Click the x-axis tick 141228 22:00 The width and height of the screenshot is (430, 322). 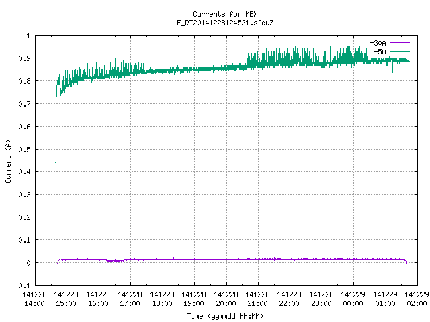289,299
